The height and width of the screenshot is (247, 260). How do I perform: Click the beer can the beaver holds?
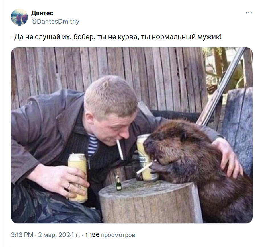(145, 158)
